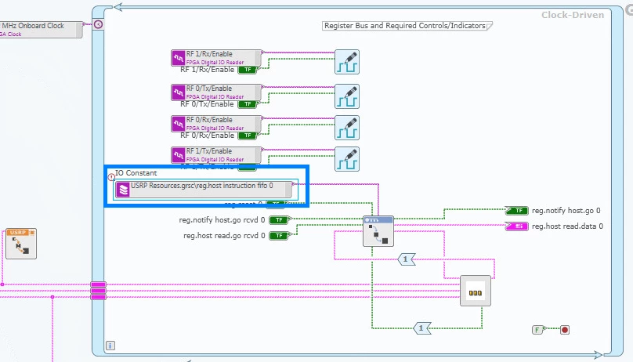Click the loop clock source terminal icon

(98, 25)
